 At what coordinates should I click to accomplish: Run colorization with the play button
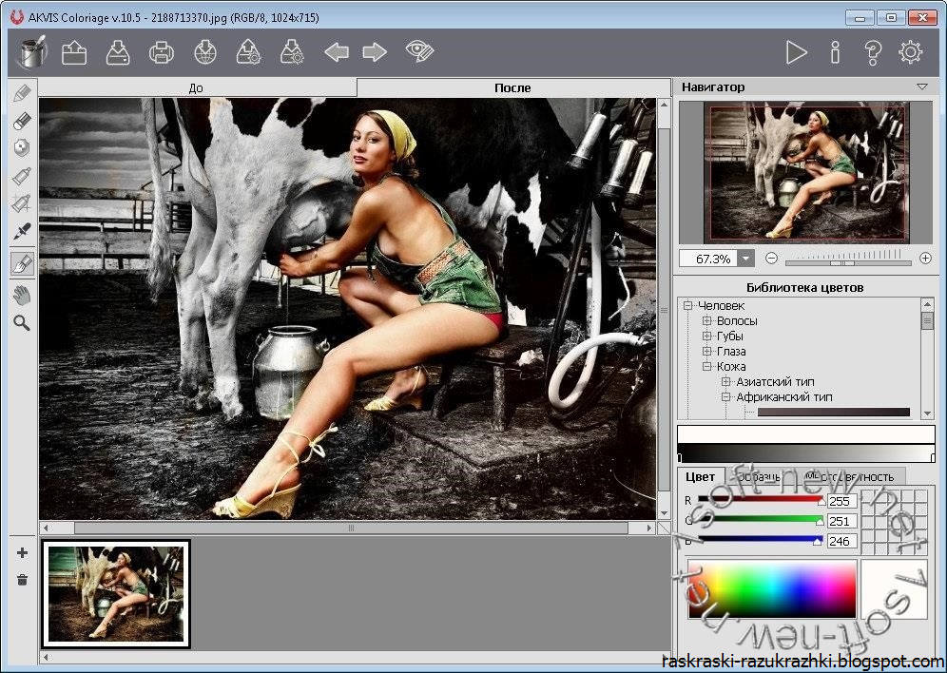(x=796, y=52)
